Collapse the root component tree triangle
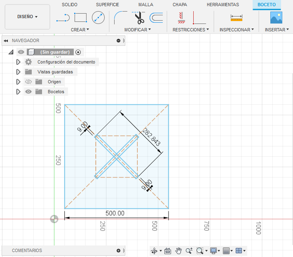 click(x=11, y=52)
